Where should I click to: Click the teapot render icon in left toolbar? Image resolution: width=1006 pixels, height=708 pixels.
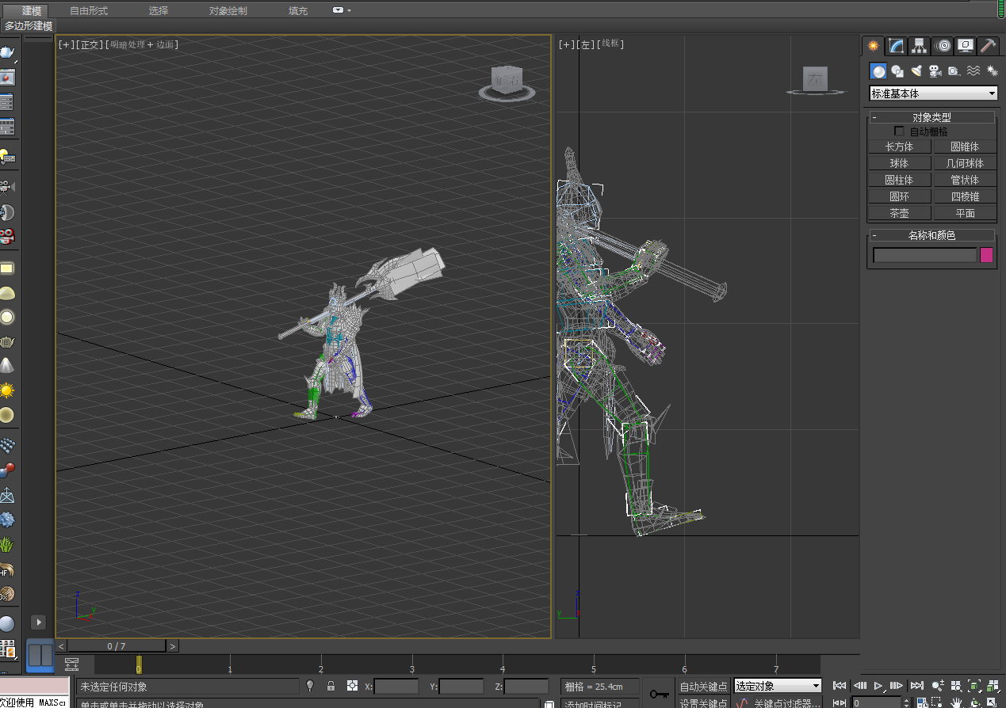(7, 54)
